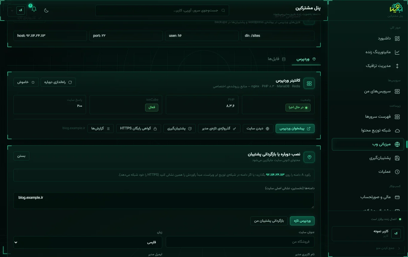Click the CDN (شبکه توزیع محتوا) cloud icon
The height and width of the screenshot is (257, 408).
coord(397,131)
